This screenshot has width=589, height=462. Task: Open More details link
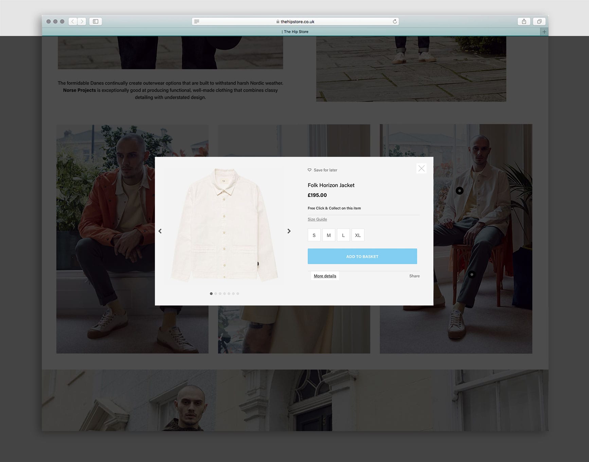[x=325, y=276]
